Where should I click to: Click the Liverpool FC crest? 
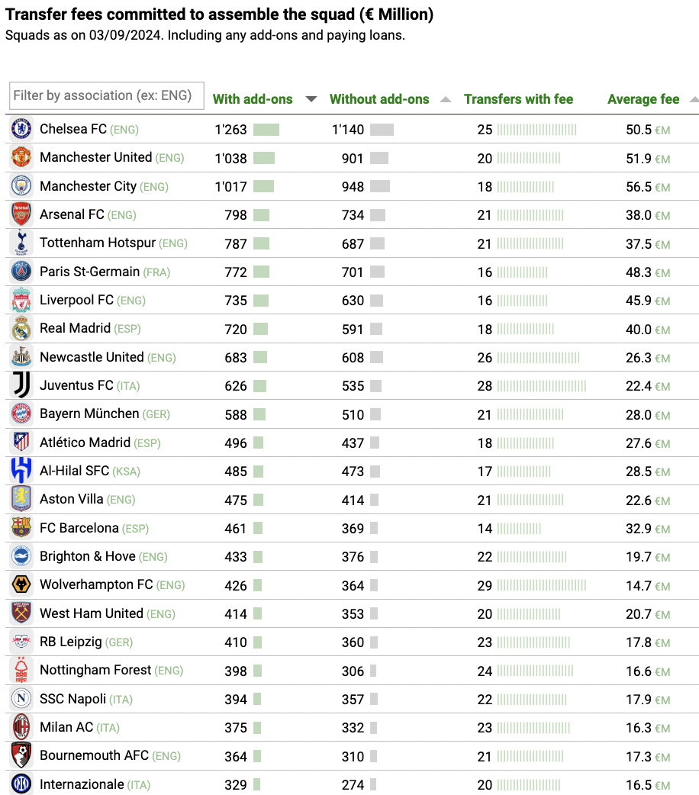(21, 300)
